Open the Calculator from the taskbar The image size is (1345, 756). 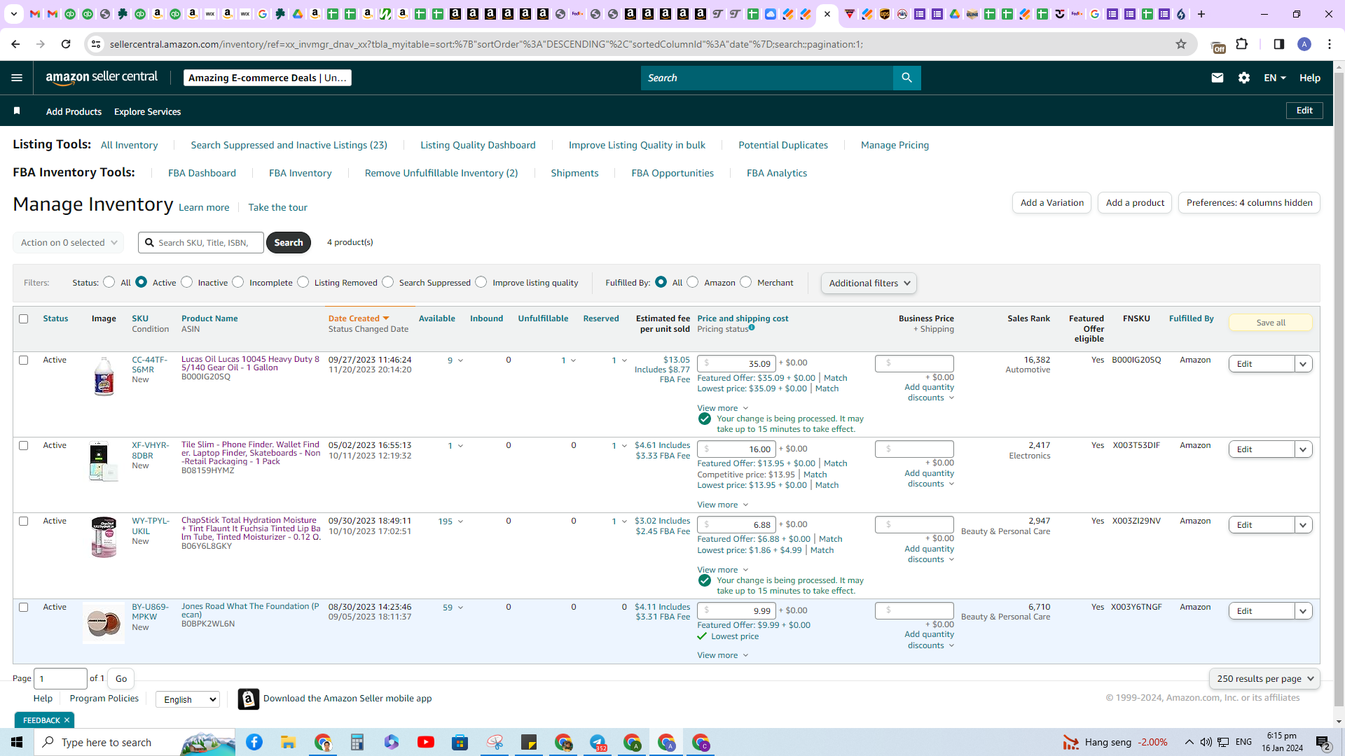(357, 742)
